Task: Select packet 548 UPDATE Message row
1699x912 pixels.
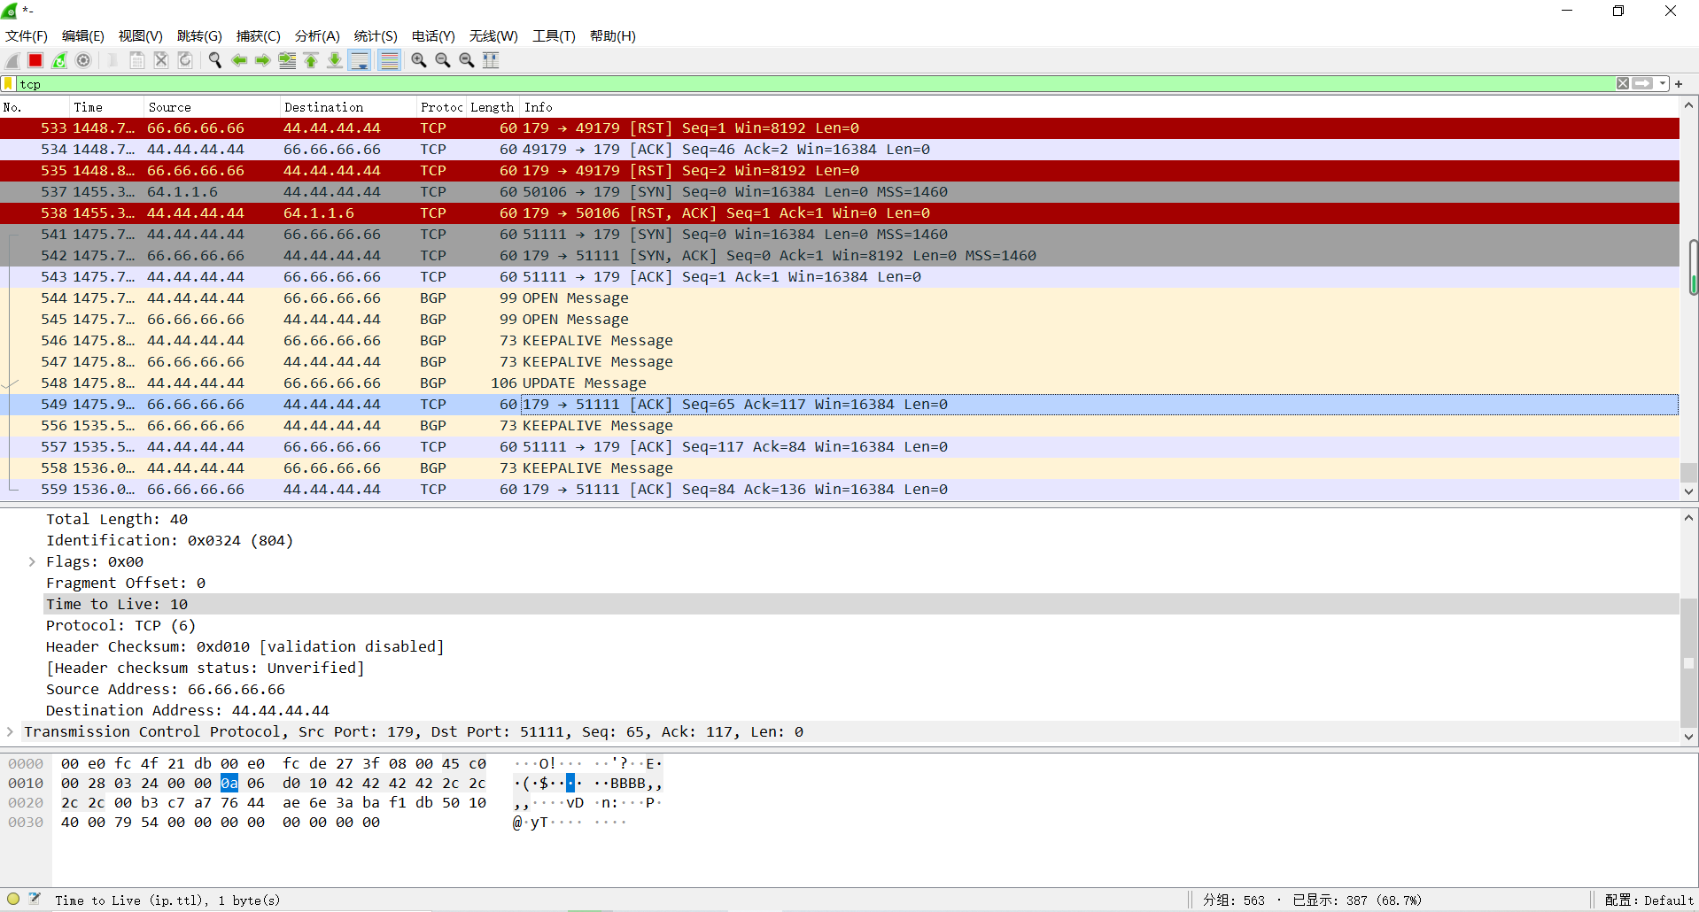Action: point(840,383)
